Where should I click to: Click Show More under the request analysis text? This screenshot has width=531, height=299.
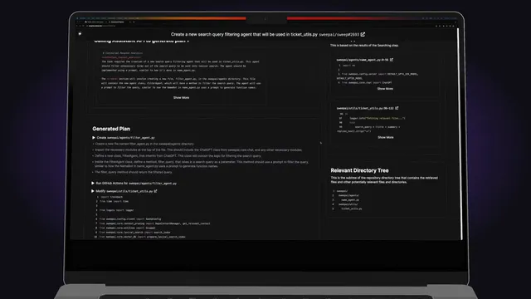tap(181, 98)
